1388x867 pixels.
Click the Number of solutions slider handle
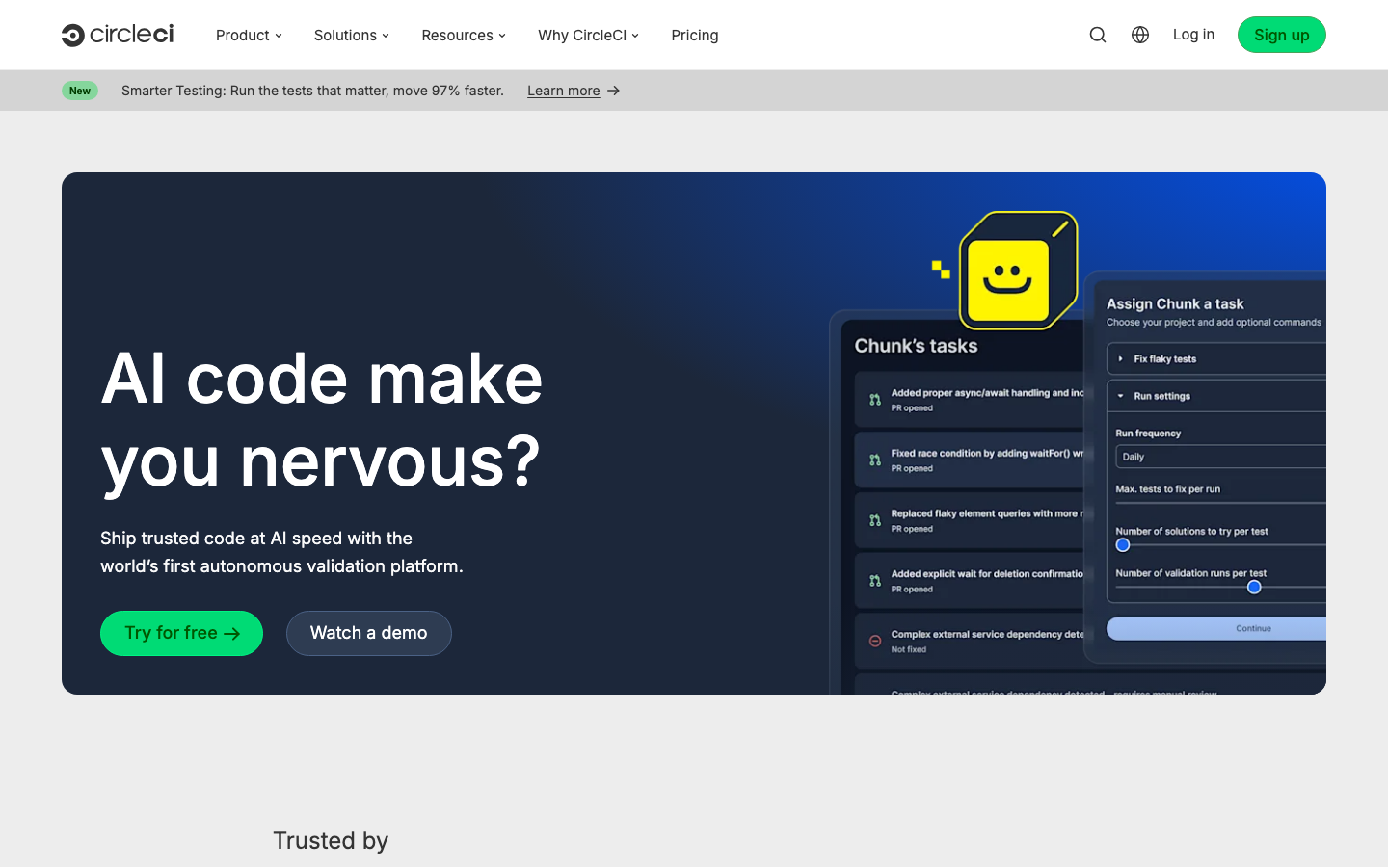pos(1123,545)
